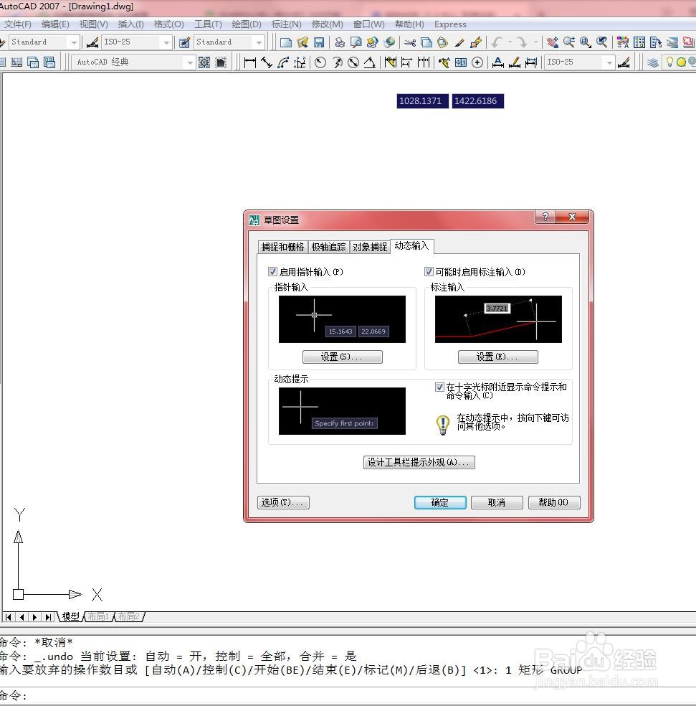Toggle the 启用指针输入(P) checkbox
The width and height of the screenshot is (696, 706).
tap(272, 271)
